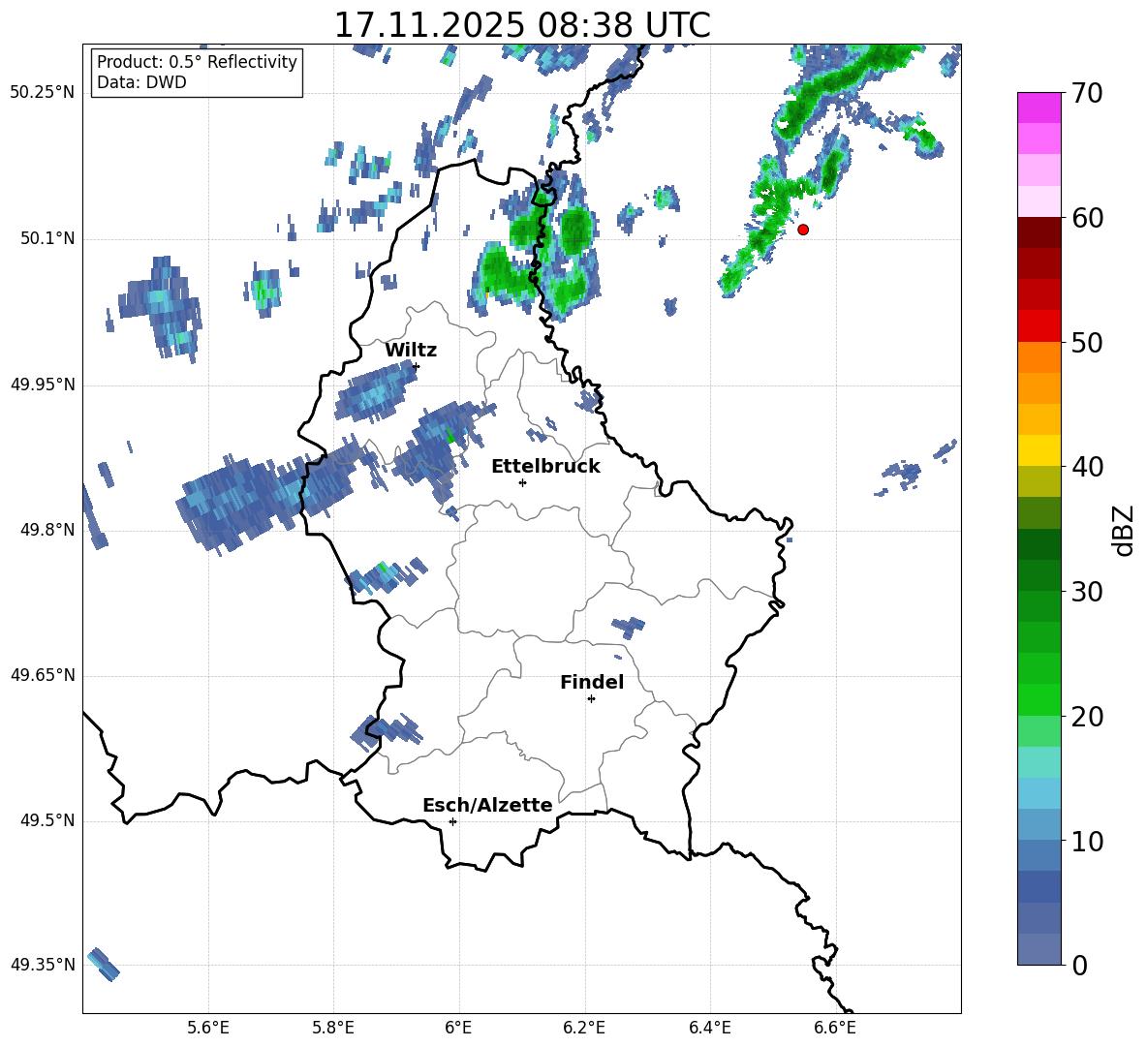The height and width of the screenshot is (1047, 1147).
Task: Click the 'Product: 0.5° Reflectivity' text
Action: click(x=197, y=61)
